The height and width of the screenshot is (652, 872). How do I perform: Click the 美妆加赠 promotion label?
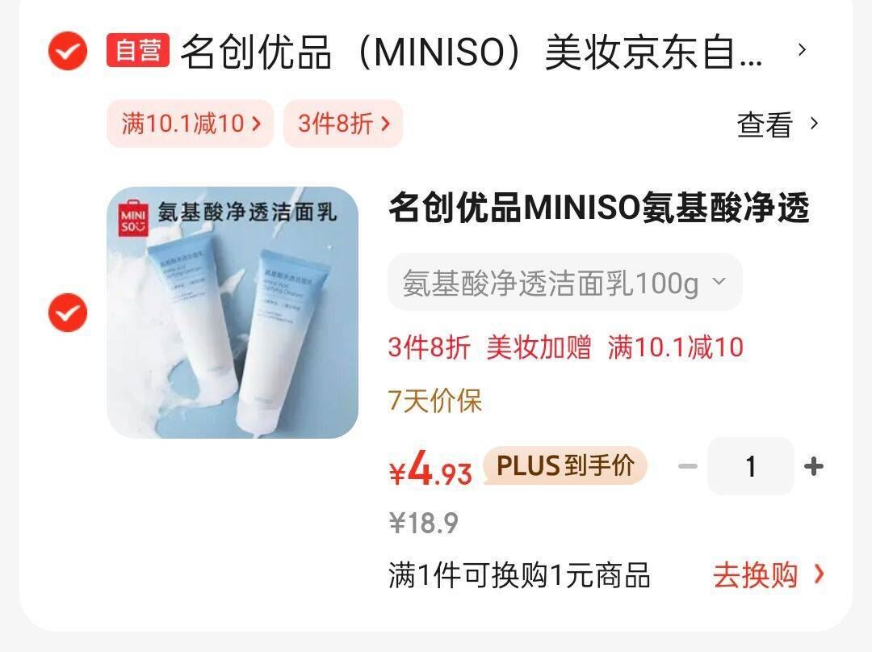[x=539, y=347]
